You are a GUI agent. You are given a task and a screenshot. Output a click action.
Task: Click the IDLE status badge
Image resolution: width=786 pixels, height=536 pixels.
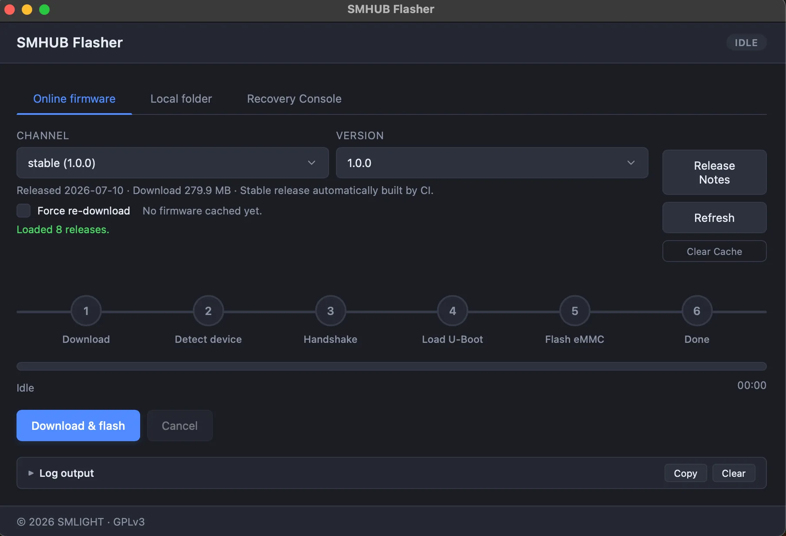(x=746, y=43)
